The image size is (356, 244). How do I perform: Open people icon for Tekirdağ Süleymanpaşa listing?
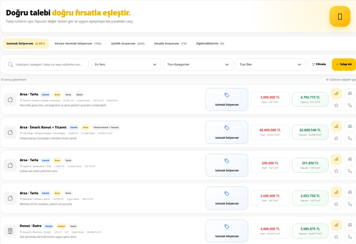click(x=350, y=126)
